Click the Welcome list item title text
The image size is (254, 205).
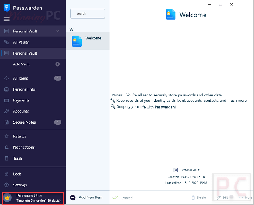pyautogui.click(x=93, y=38)
